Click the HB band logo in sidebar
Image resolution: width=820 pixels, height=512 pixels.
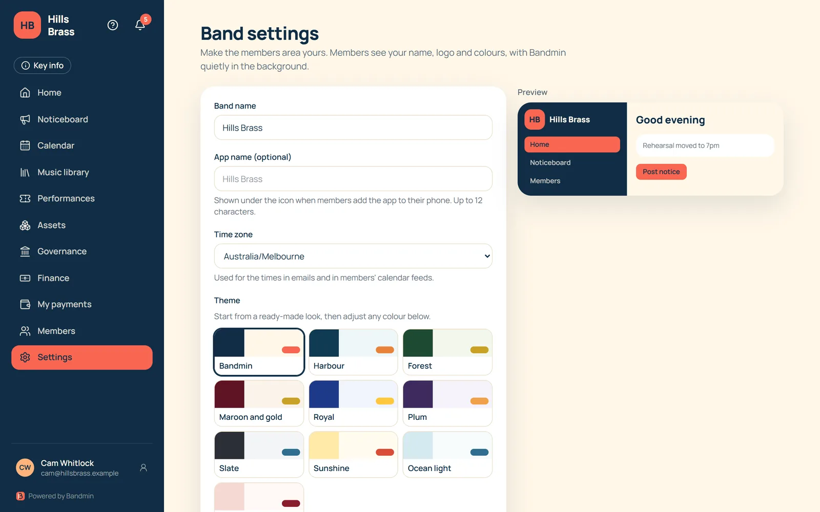(27, 25)
